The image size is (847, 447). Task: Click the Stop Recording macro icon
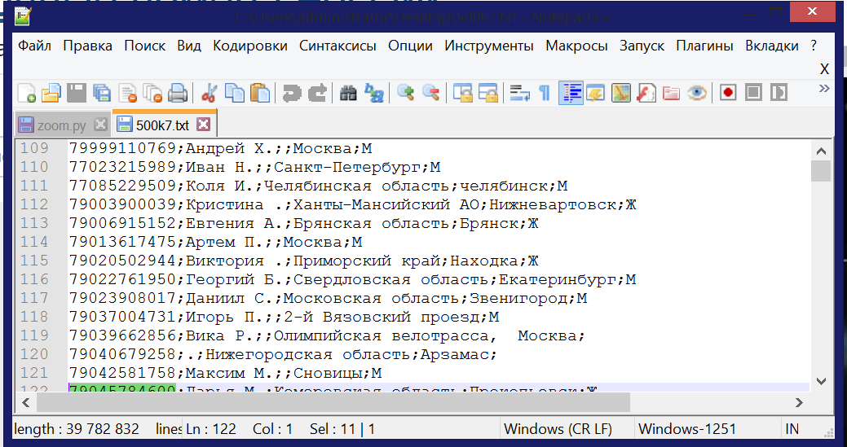[753, 93]
